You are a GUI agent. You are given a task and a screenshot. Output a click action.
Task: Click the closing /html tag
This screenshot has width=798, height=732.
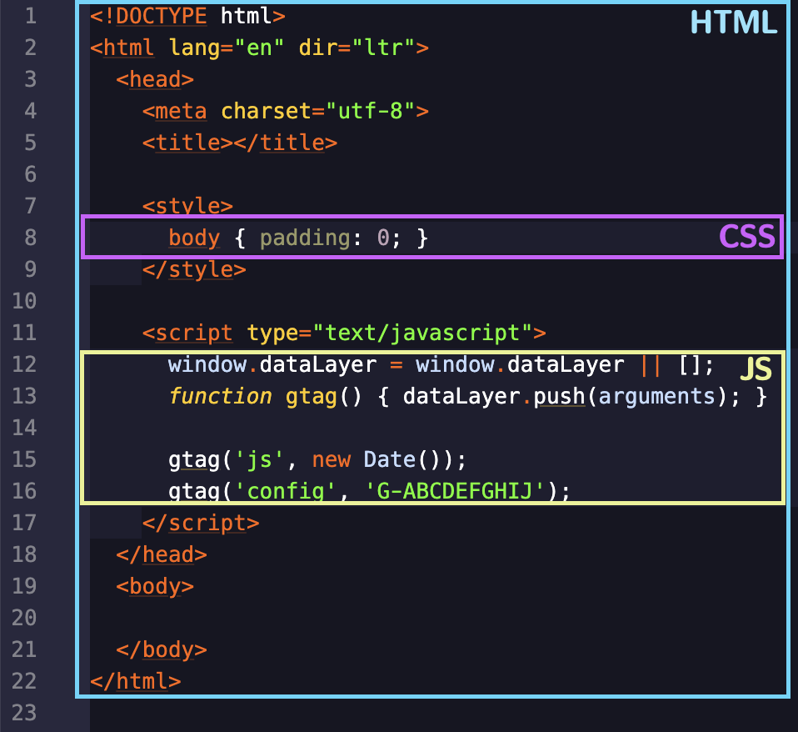pyautogui.click(x=136, y=682)
